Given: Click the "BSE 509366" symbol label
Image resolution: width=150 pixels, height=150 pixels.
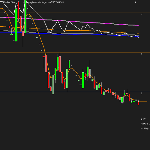Looking at the screenshot, I should 57,2.
